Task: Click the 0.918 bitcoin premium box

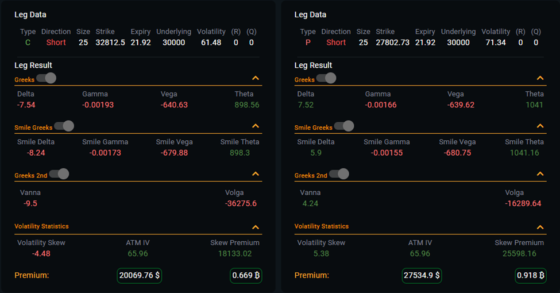Action: point(530,276)
